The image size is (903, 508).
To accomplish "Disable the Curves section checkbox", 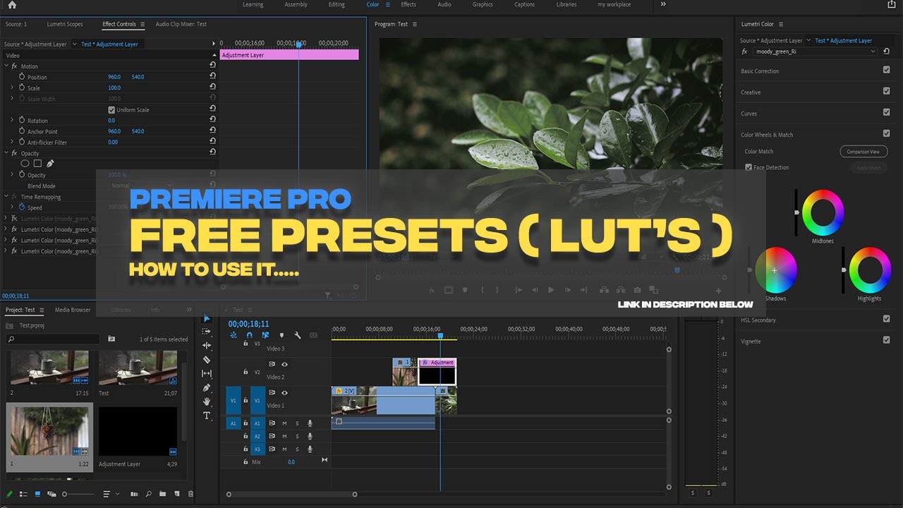I will point(886,112).
